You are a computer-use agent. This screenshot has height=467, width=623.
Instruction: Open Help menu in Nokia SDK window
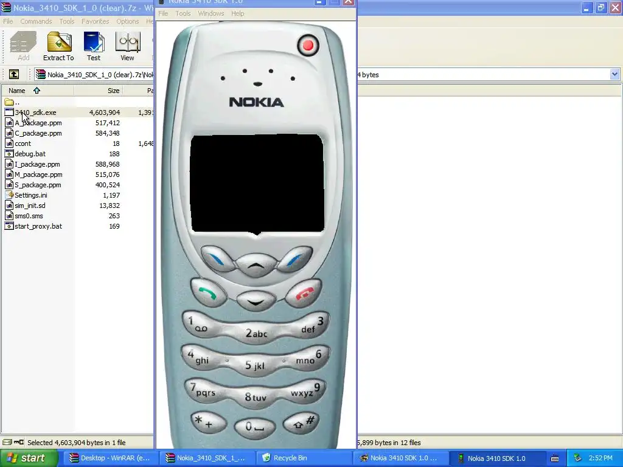[x=238, y=13]
